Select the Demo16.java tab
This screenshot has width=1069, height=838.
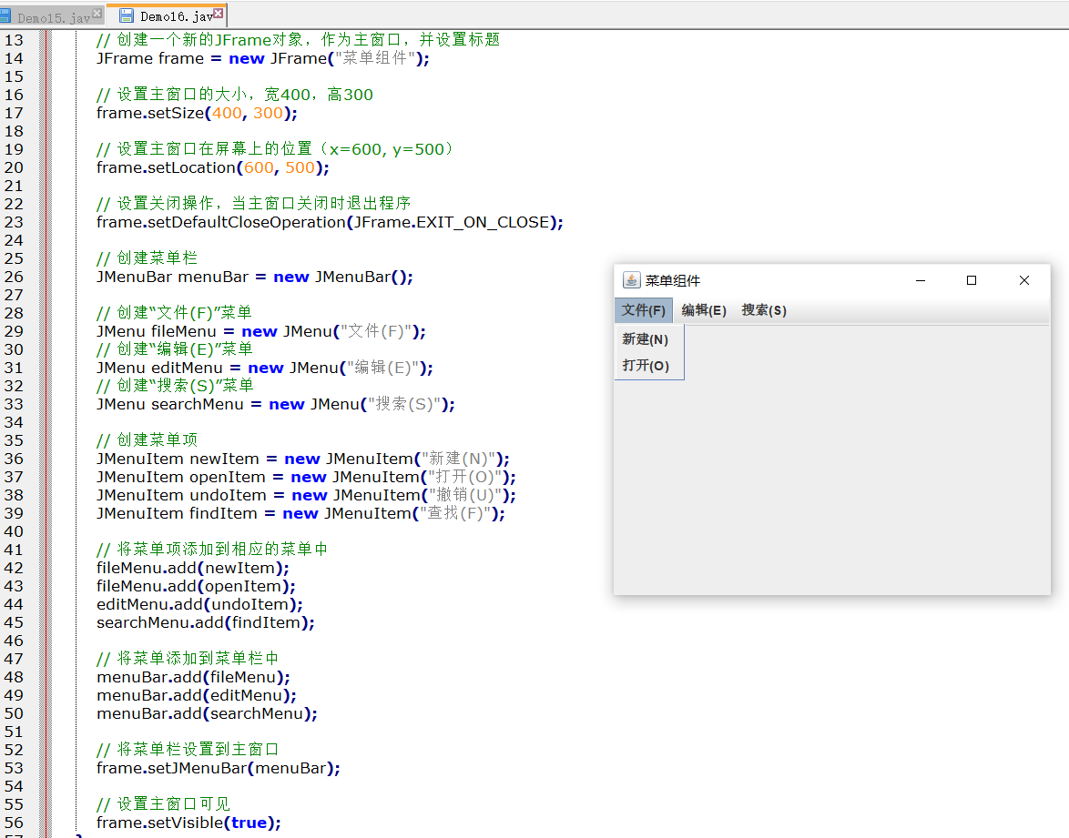[175, 17]
